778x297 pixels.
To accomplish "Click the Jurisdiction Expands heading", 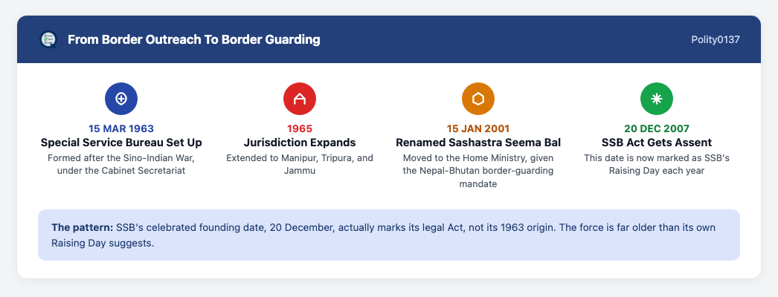I will click(x=300, y=143).
